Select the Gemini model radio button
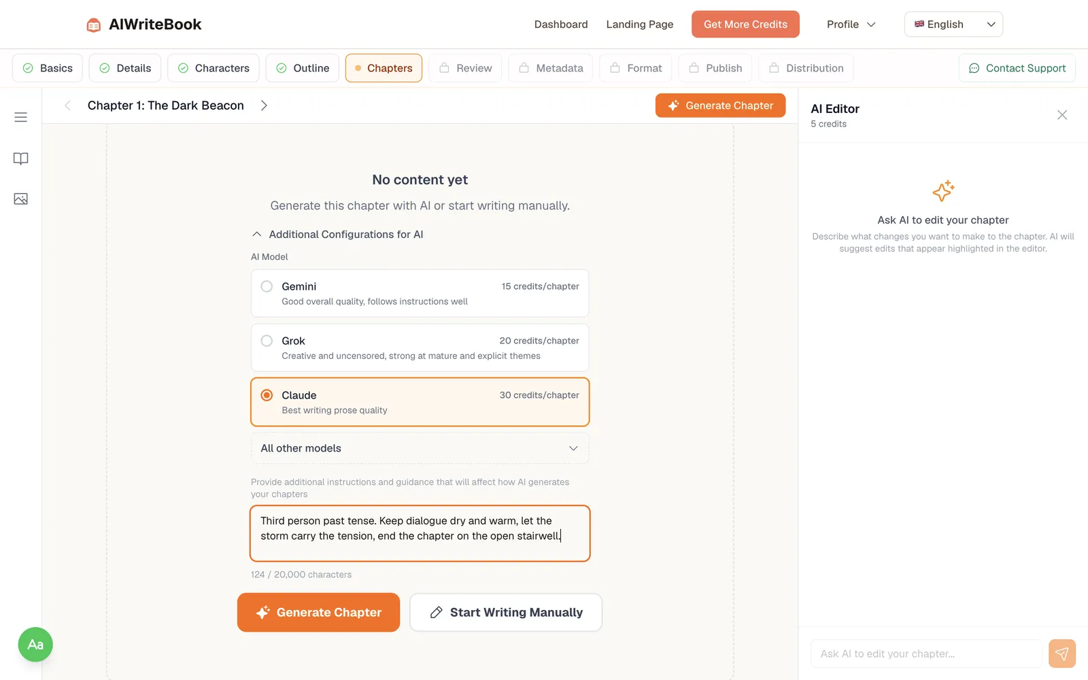Screen dimensions: 1088x680 coord(267,286)
